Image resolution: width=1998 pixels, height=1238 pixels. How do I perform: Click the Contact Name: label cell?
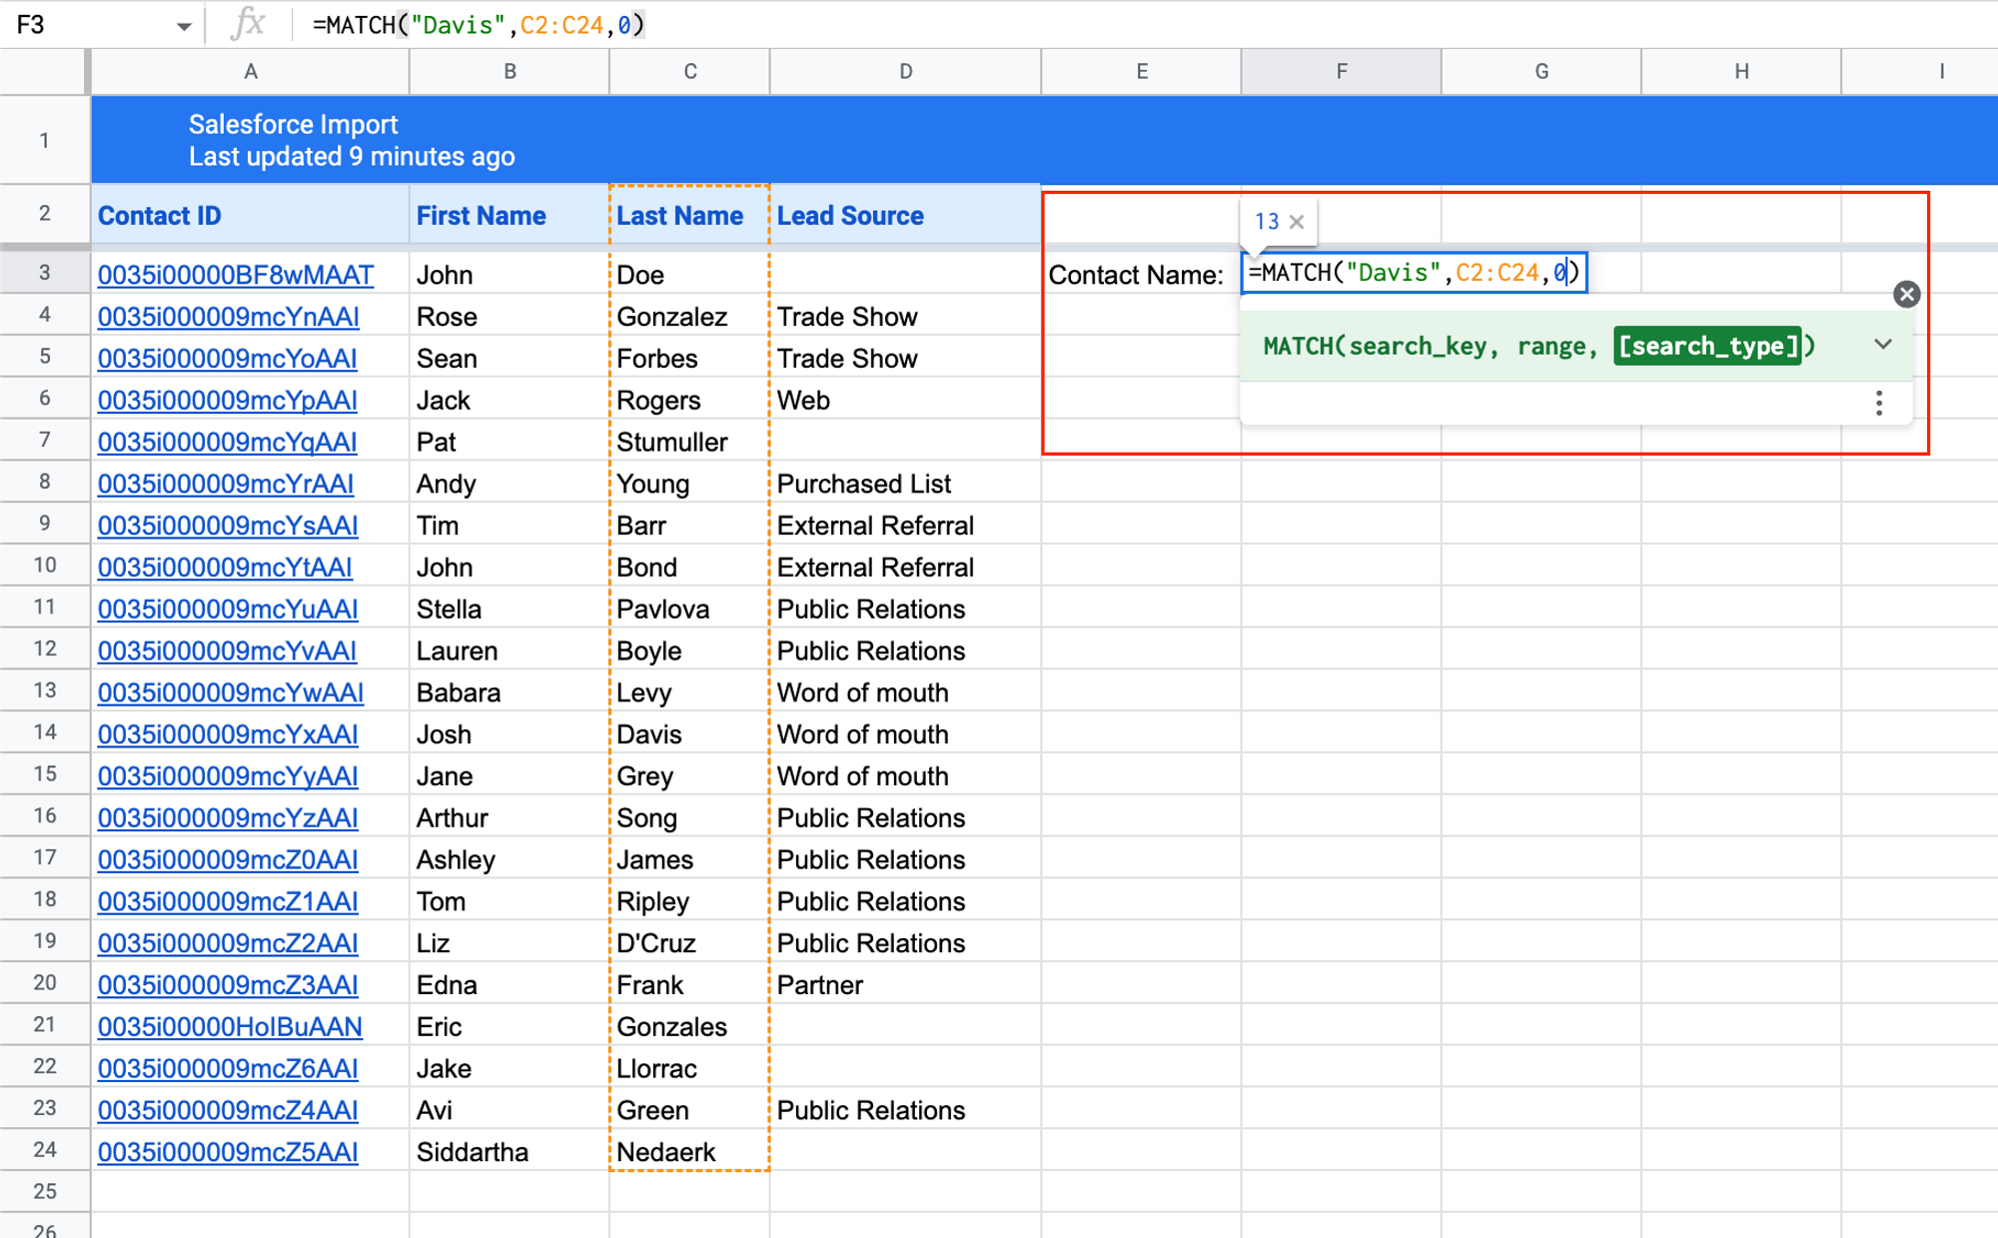1136,274
